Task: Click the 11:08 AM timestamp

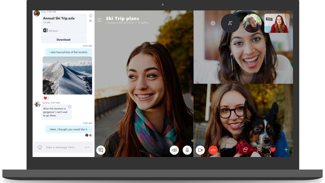Action: point(87,123)
